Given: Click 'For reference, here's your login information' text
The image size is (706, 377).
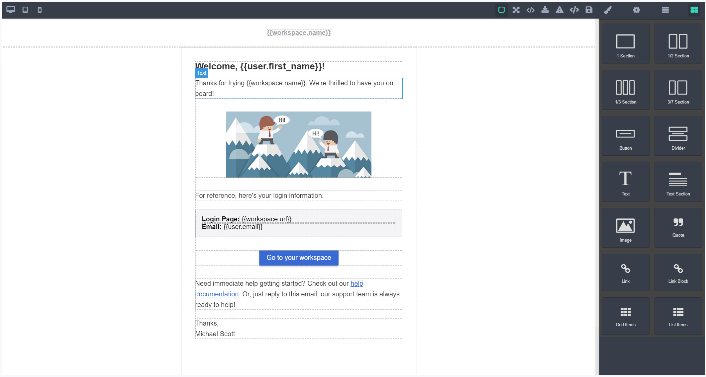Looking at the screenshot, I should tap(259, 195).
